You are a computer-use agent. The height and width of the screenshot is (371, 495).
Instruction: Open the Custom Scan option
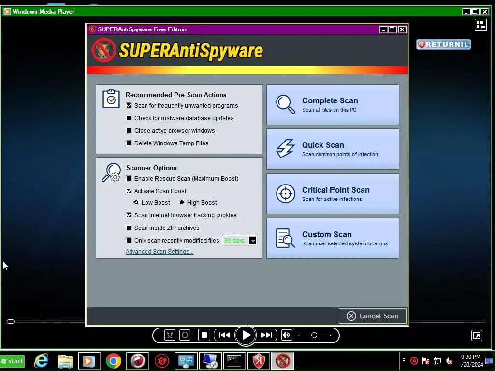(333, 238)
